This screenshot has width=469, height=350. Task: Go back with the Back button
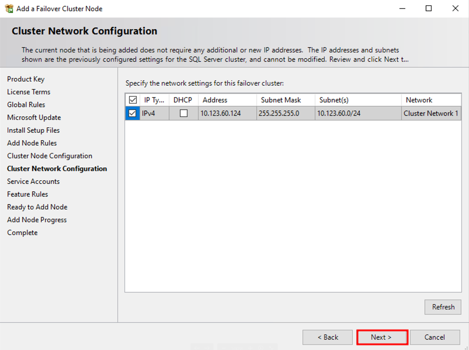[x=328, y=337]
